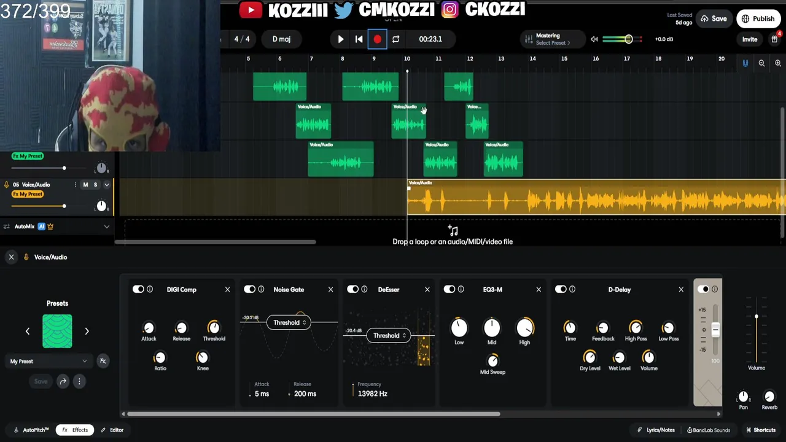786x442 pixels.
Task: Click the master volume speaker icon
Action: click(594, 39)
